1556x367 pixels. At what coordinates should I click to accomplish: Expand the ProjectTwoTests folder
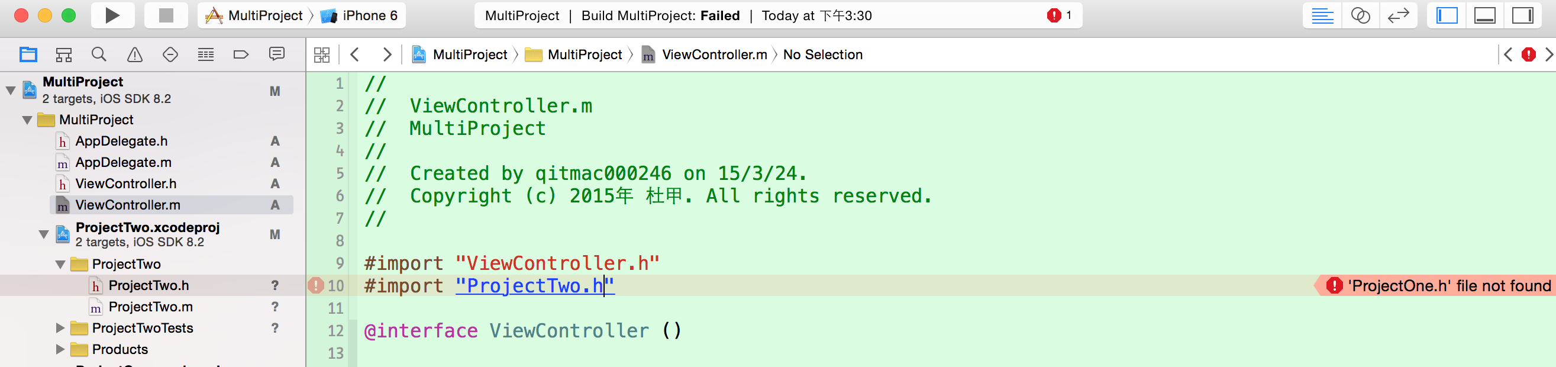60,329
